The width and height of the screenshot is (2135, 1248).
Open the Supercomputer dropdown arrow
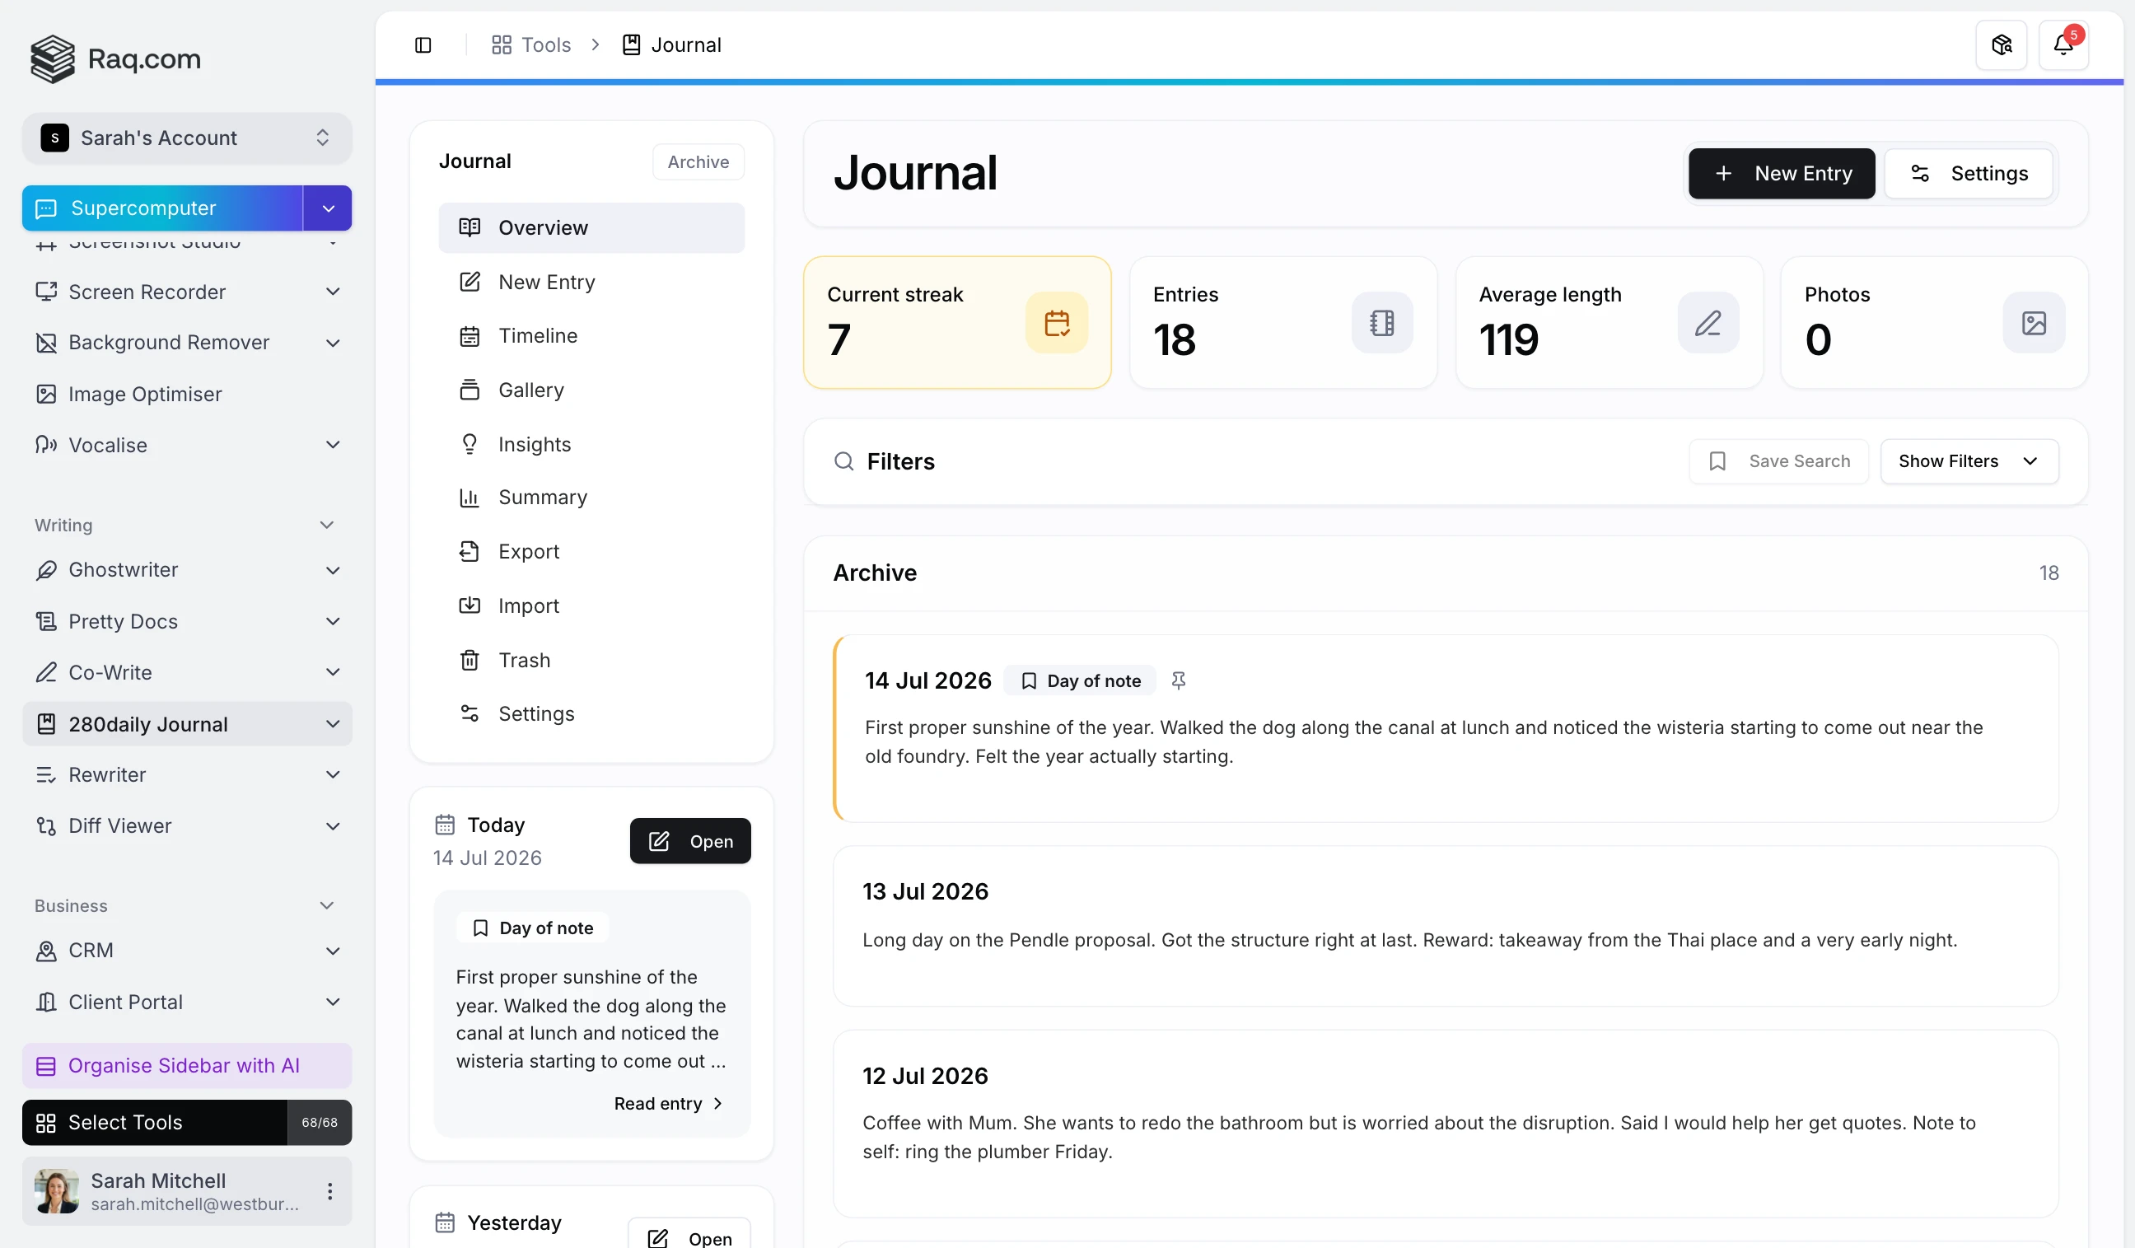(x=328, y=208)
